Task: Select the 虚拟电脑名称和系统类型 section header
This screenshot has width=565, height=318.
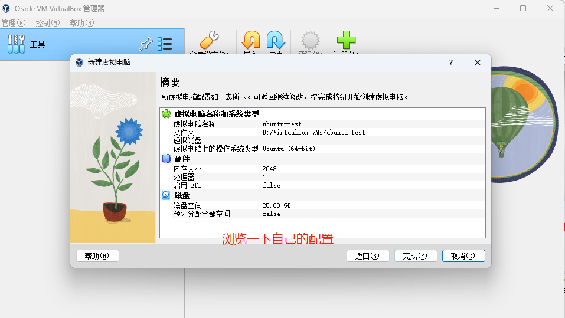Action: [x=217, y=114]
